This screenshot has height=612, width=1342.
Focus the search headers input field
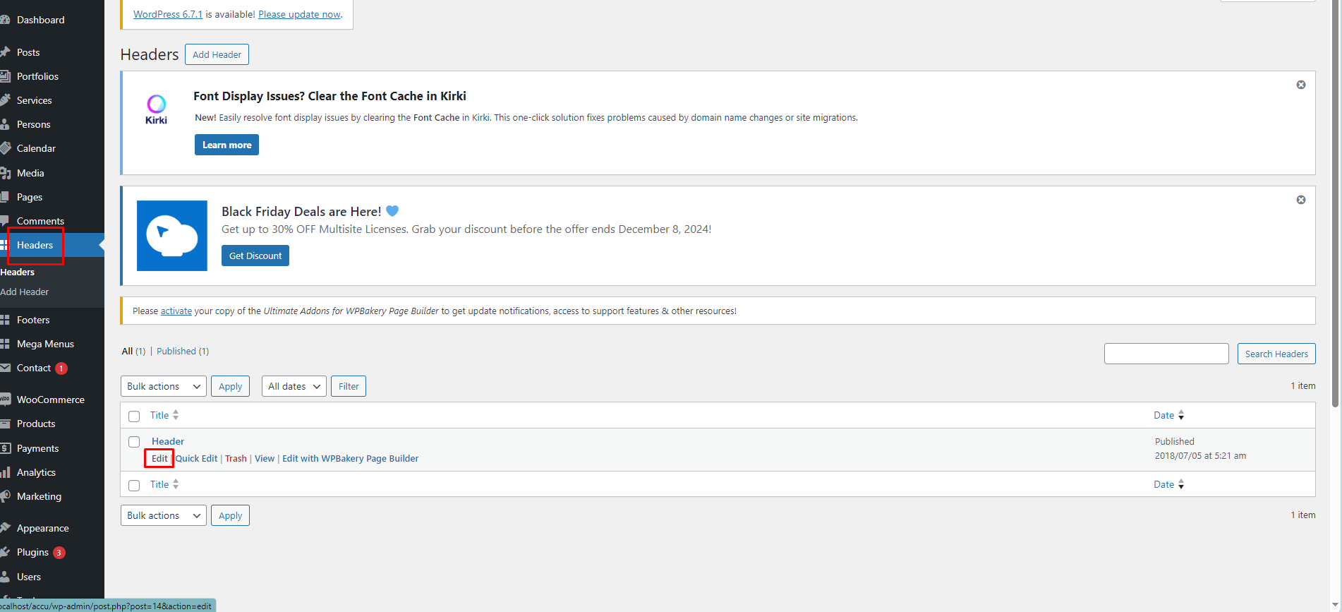pos(1166,354)
